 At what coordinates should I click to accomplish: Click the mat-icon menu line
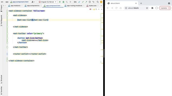coord(35,40)
